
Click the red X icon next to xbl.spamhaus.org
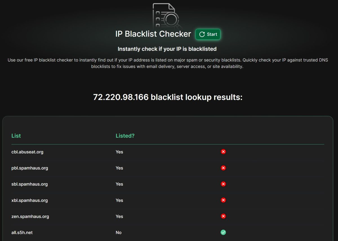coord(223,200)
